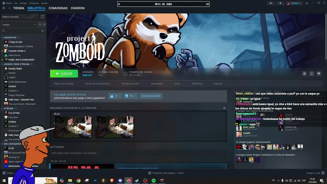Open the Windows Start menu

pos(4,181)
